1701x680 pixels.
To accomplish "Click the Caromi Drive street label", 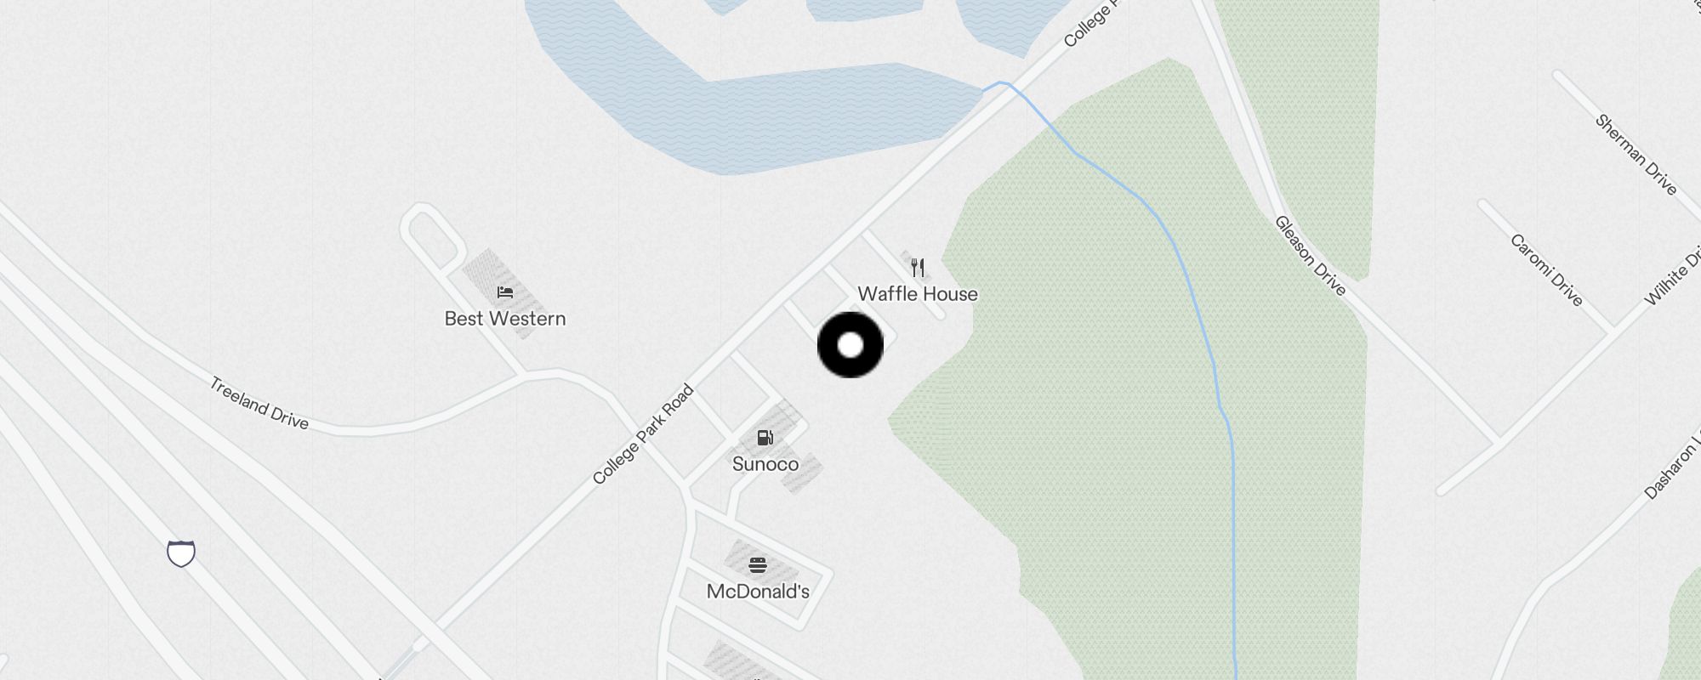I will [1546, 270].
